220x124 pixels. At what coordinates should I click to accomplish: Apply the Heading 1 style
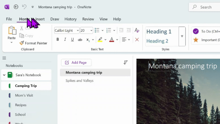[159, 32]
